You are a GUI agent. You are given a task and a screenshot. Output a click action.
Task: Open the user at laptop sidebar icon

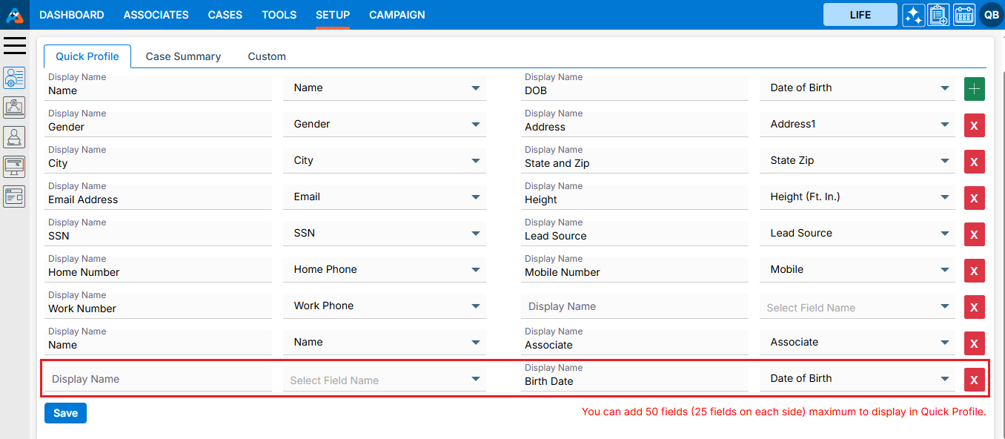pyautogui.click(x=15, y=137)
